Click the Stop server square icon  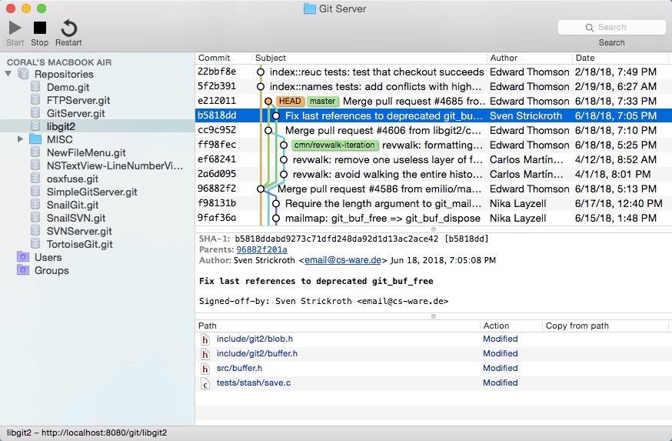pos(40,28)
